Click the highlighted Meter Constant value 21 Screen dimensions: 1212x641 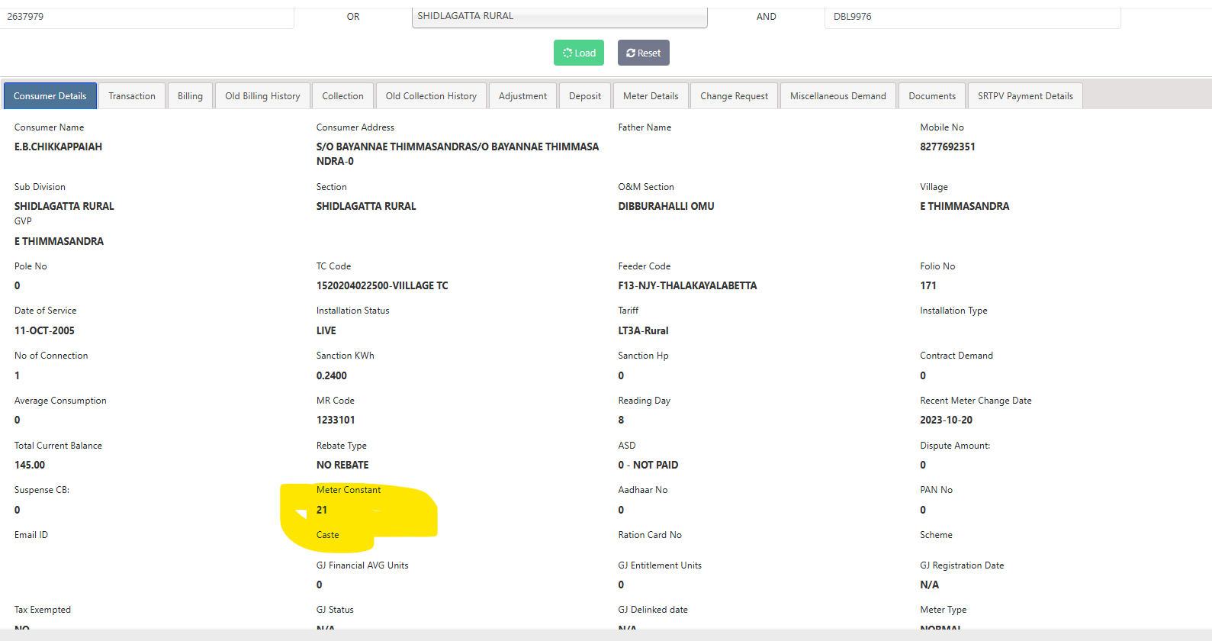pos(322,510)
